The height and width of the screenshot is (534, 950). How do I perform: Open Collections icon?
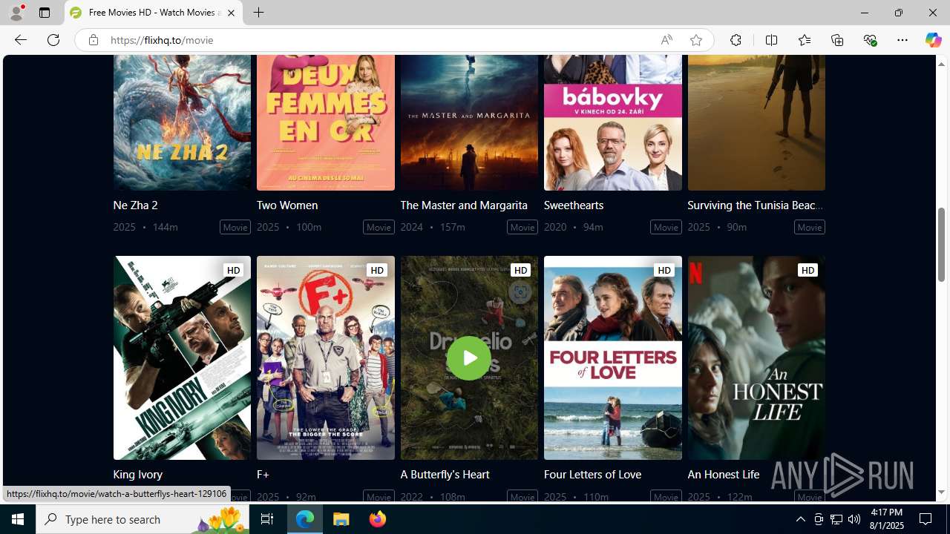pyautogui.click(x=837, y=40)
